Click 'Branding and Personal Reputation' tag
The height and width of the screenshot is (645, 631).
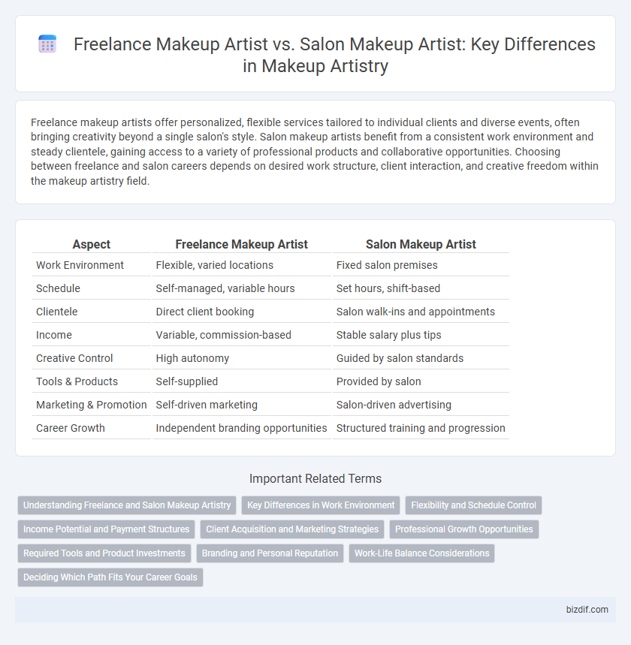coord(270,553)
